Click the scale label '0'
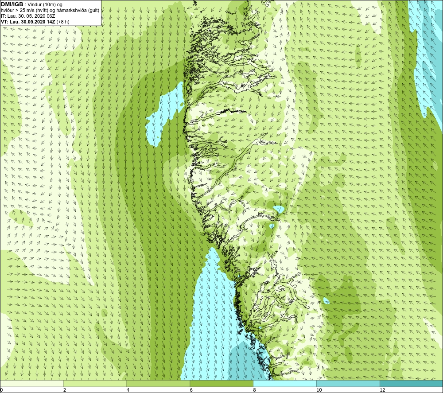This screenshot has height=393, width=443. tap(2, 390)
